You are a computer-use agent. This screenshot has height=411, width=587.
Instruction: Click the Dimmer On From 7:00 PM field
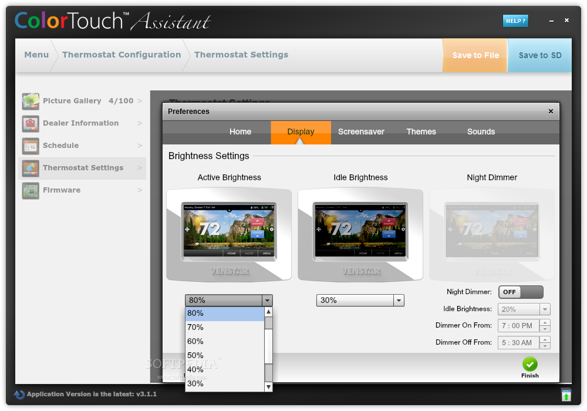pyautogui.click(x=518, y=326)
